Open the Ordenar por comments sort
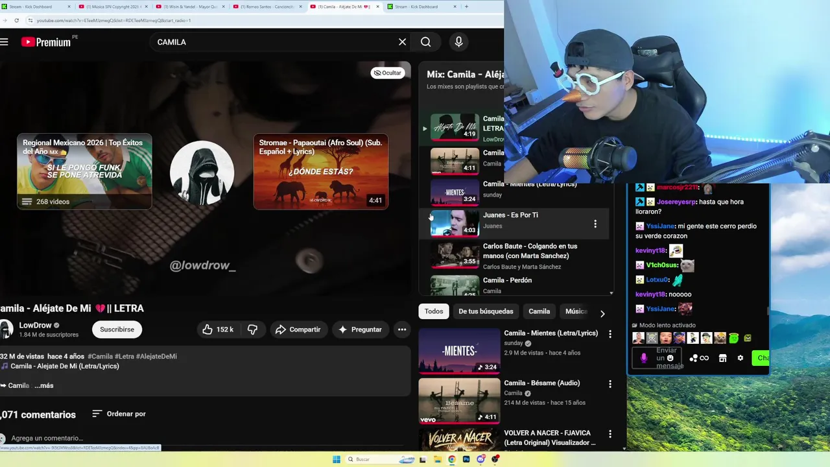830x467 pixels. click(119, 414)
